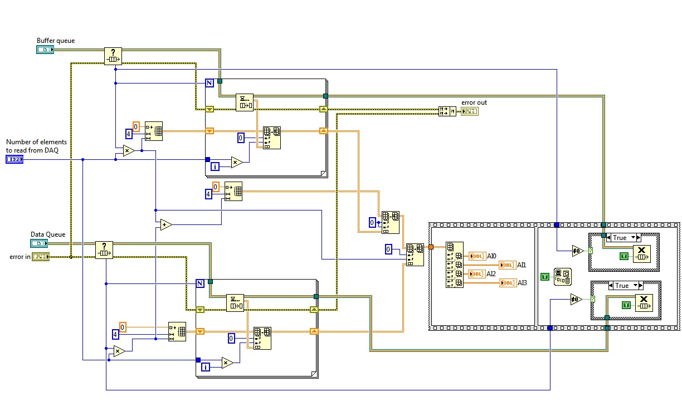682x411 pixels.
Task: Click blue 4 constant of upper Initialize Array
Action: point(128,134)
